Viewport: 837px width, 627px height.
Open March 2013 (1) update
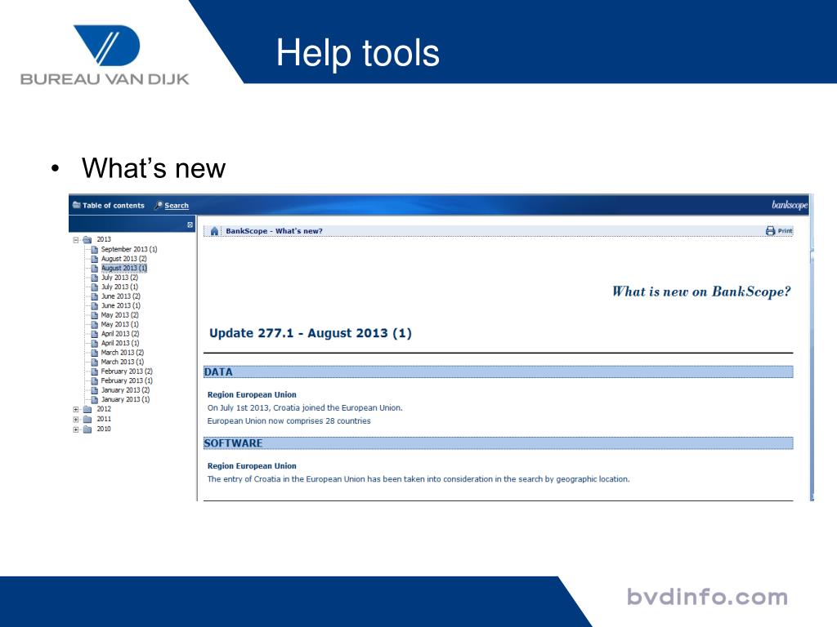click(123, 362)
